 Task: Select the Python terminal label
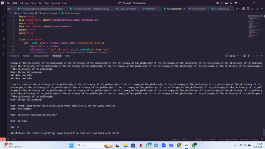pyautogui.click(x=230, y=56)
